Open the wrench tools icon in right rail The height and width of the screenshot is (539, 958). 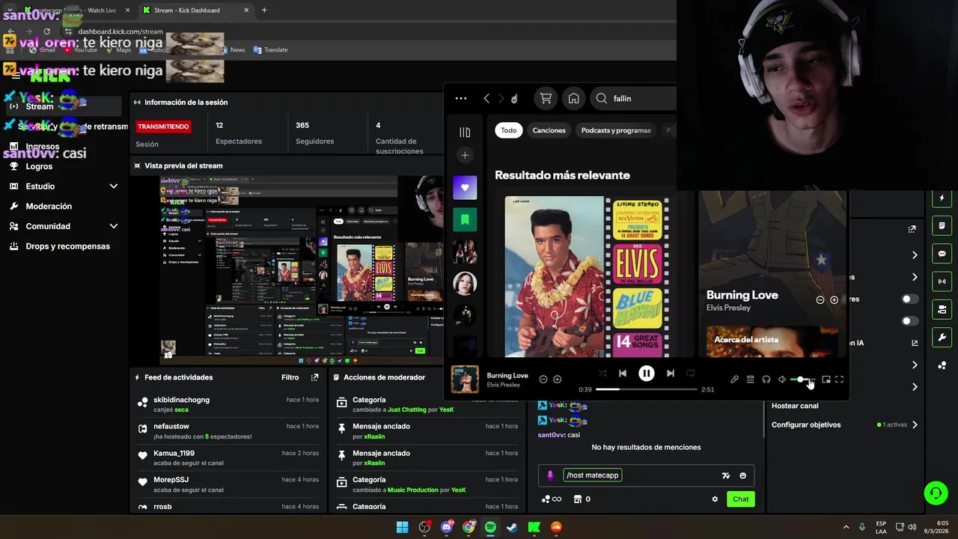click(942, 337)
